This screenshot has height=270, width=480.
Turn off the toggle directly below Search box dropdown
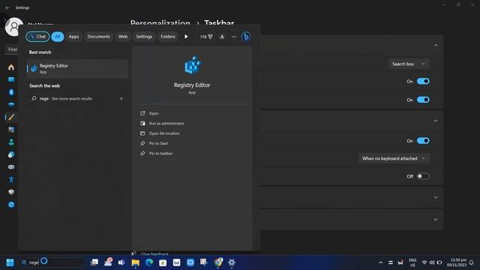tap(423, 81)
